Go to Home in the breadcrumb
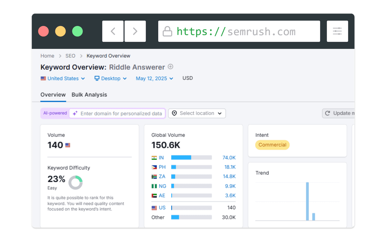Viewport: 386px width, 241px height. (47, 56)
